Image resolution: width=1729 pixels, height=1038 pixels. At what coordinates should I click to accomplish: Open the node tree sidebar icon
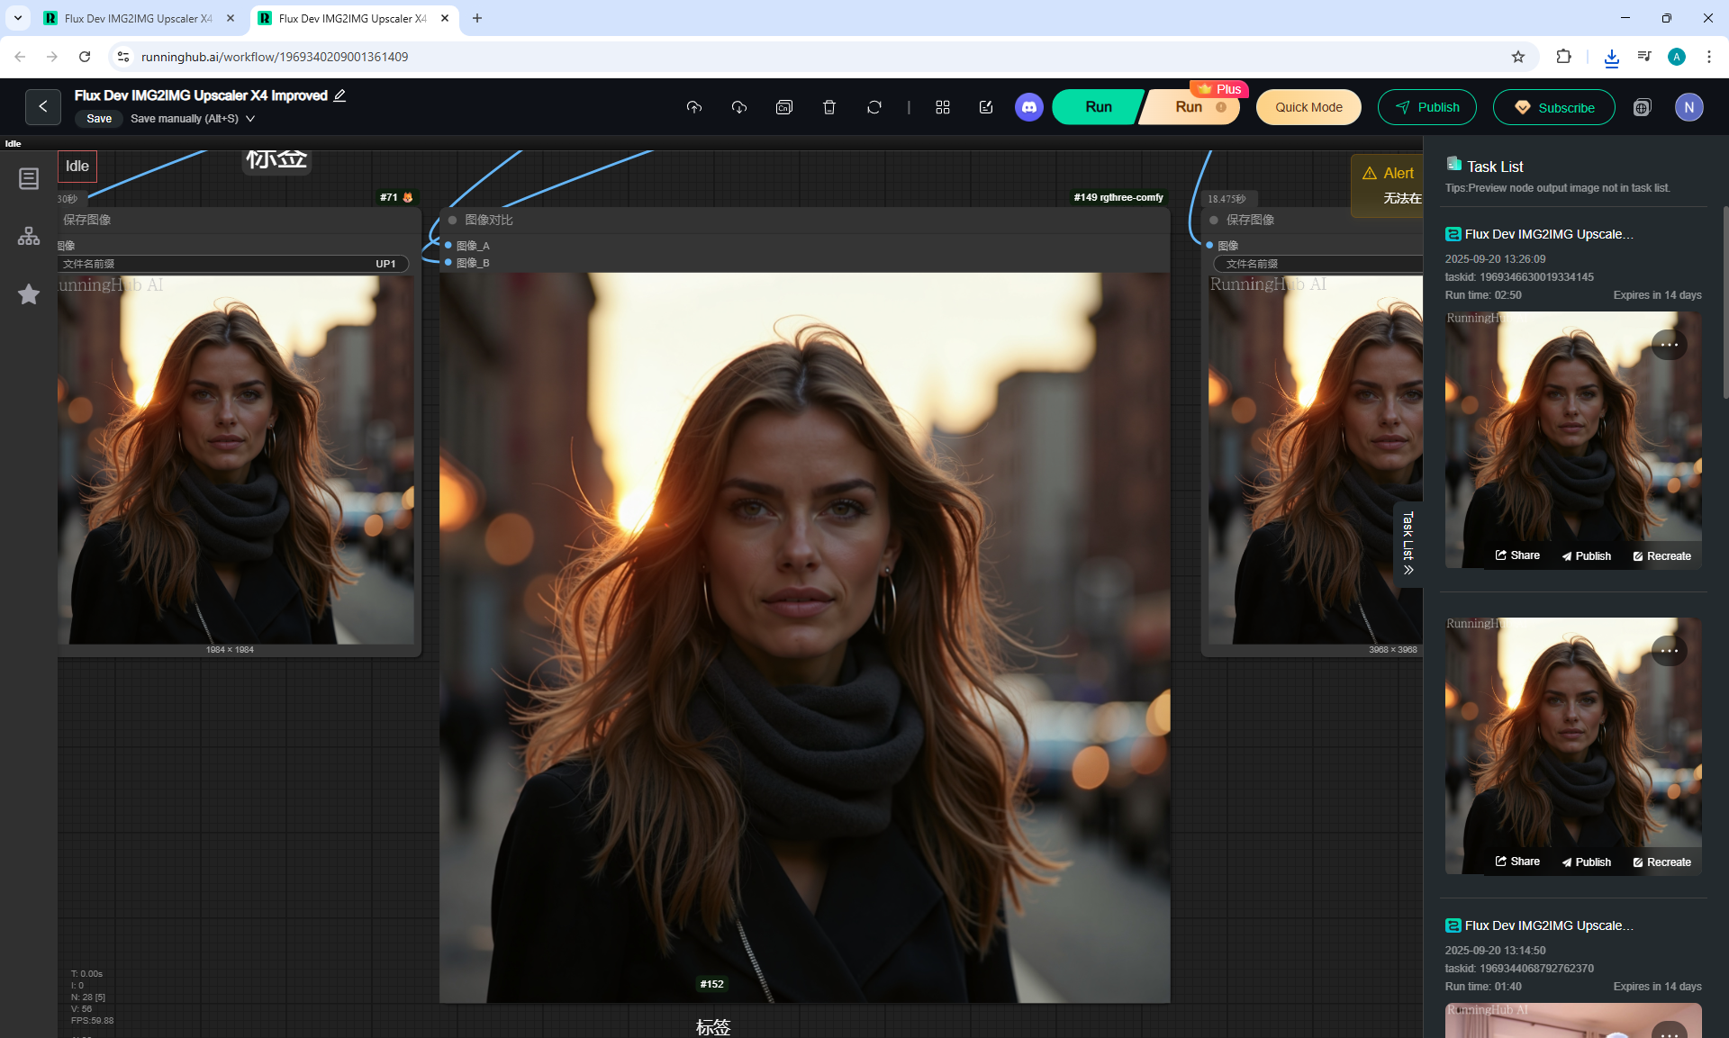(x=29, y=237)
